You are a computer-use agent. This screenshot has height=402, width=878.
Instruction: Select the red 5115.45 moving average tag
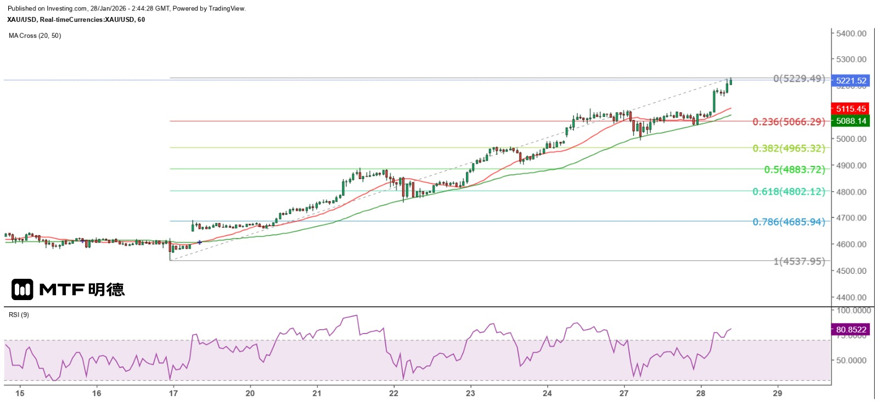tap(851, 109)
